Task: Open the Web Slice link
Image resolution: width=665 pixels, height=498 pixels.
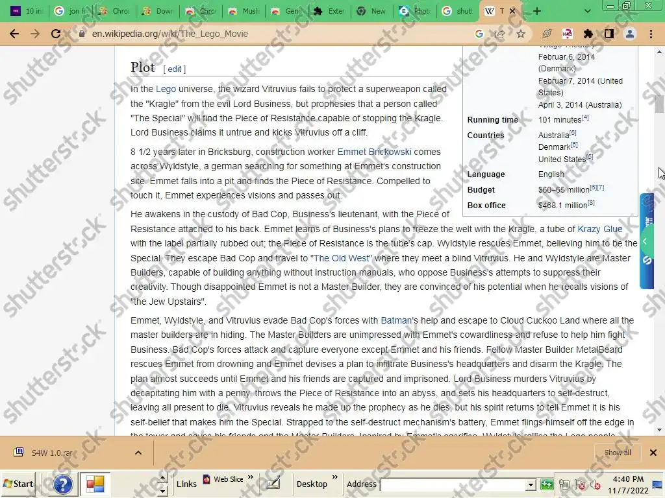Action: 223,479
